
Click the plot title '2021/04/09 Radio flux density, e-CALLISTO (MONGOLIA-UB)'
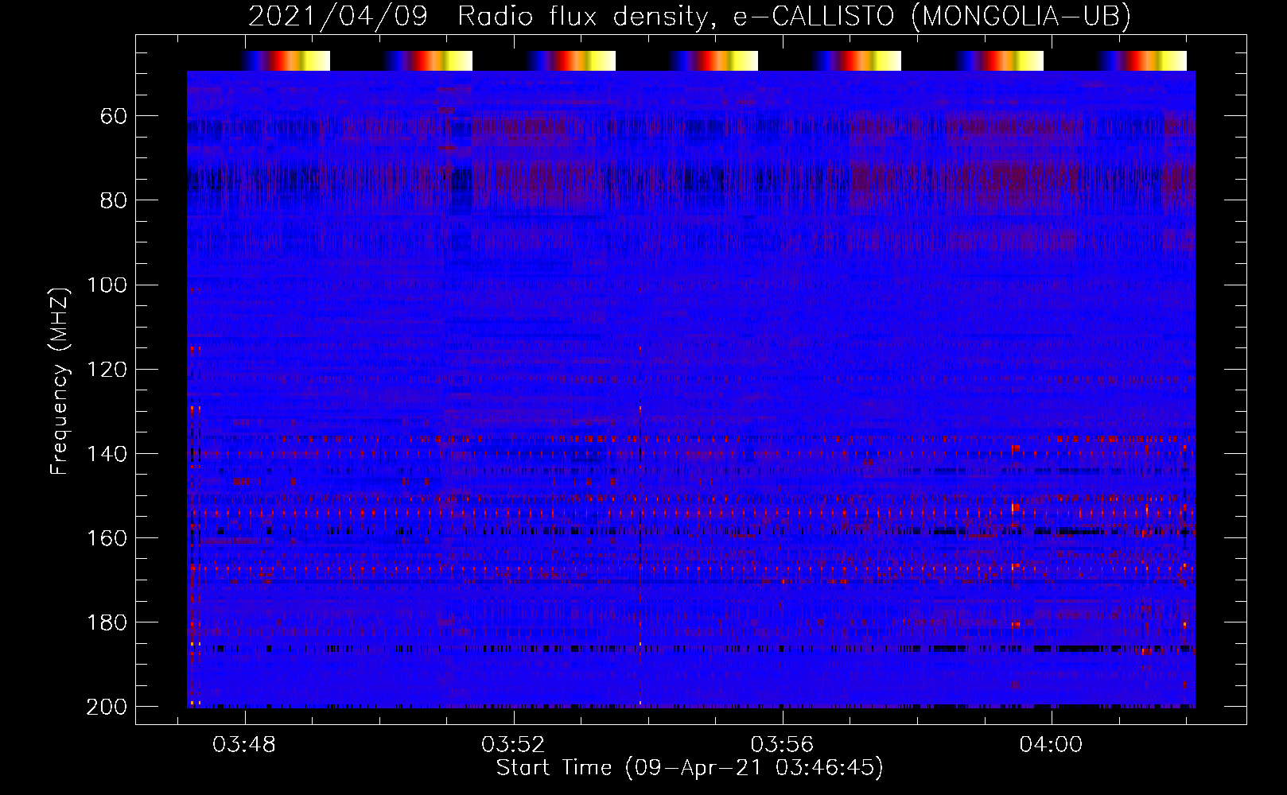690,16
